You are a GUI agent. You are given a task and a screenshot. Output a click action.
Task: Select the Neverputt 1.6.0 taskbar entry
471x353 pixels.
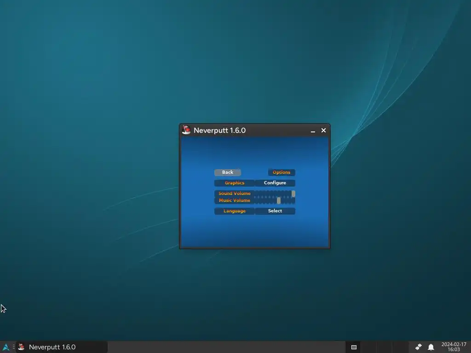pos(62,347)
